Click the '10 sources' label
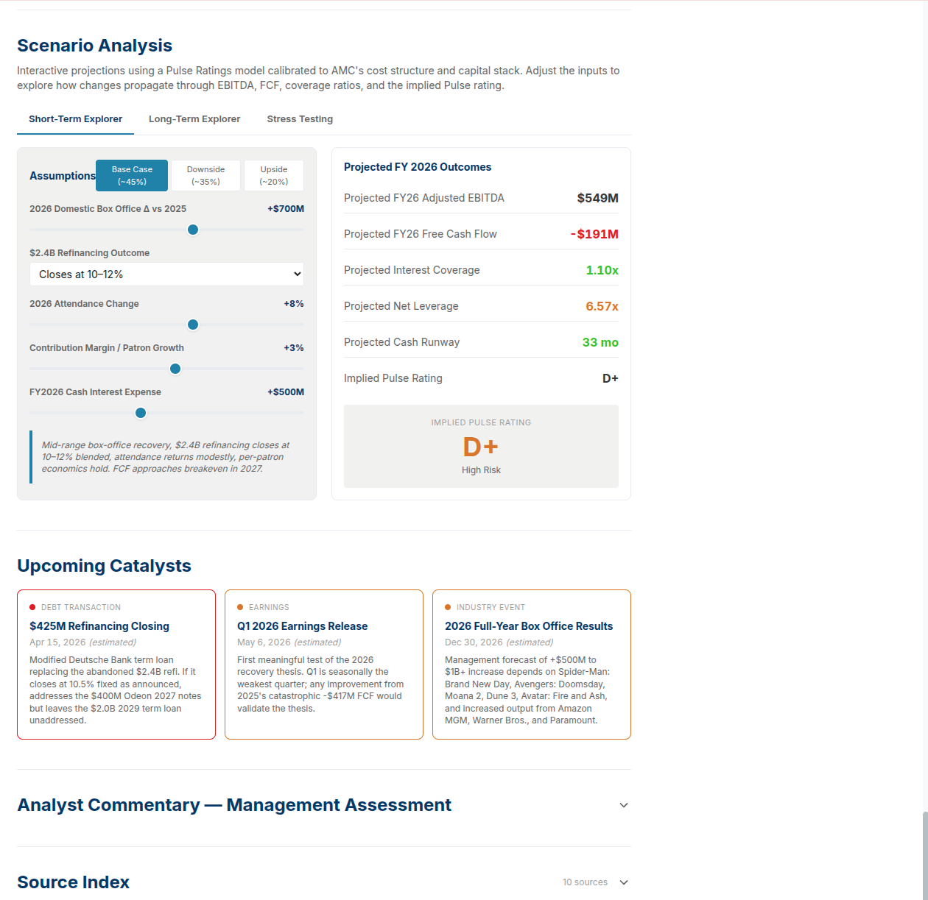Screen dimensions: 928x900 (585, 882)
